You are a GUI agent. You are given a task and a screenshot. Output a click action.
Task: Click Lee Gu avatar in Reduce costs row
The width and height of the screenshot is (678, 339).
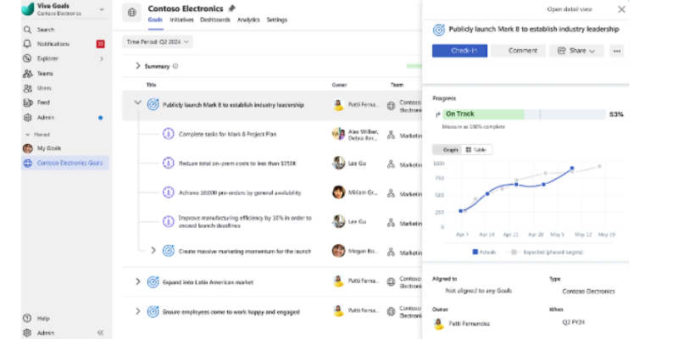point(338,163)
